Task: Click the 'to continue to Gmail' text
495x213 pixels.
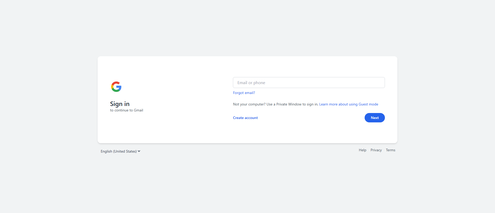Action: point(126,110)
